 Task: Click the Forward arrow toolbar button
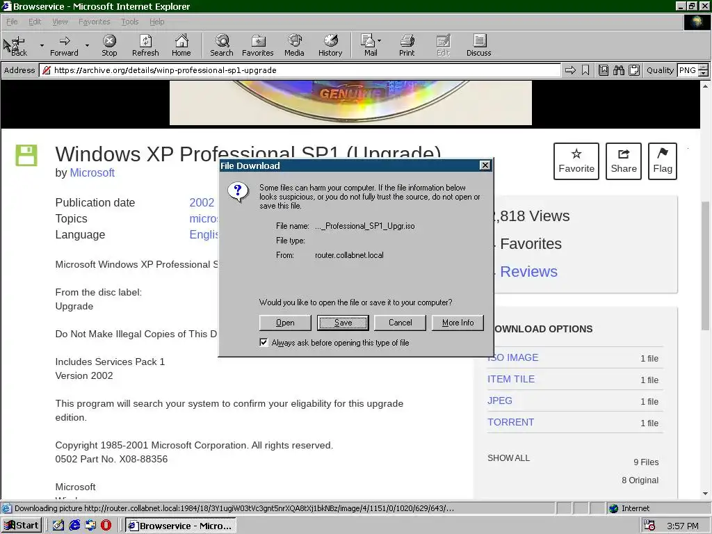click(64, 46)
